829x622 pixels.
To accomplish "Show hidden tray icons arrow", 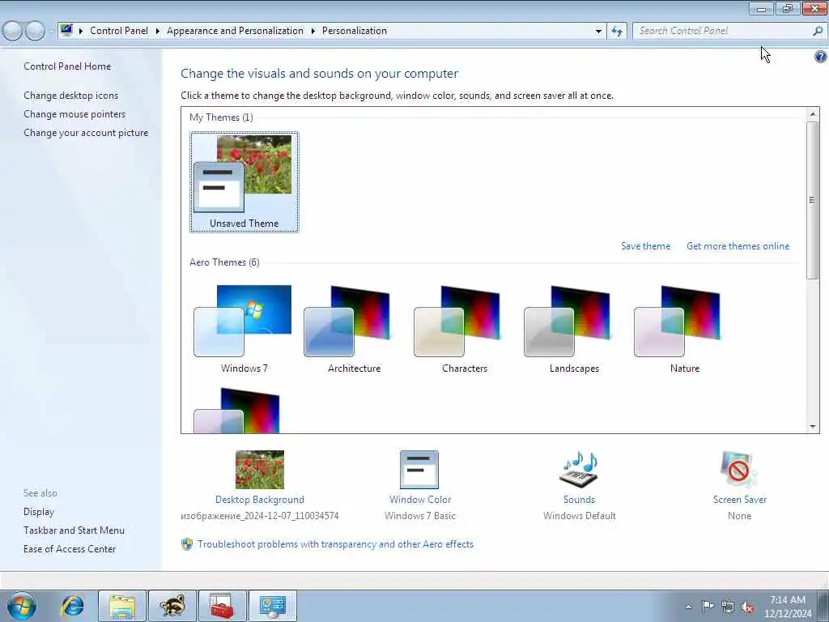I will pos(688,607).
